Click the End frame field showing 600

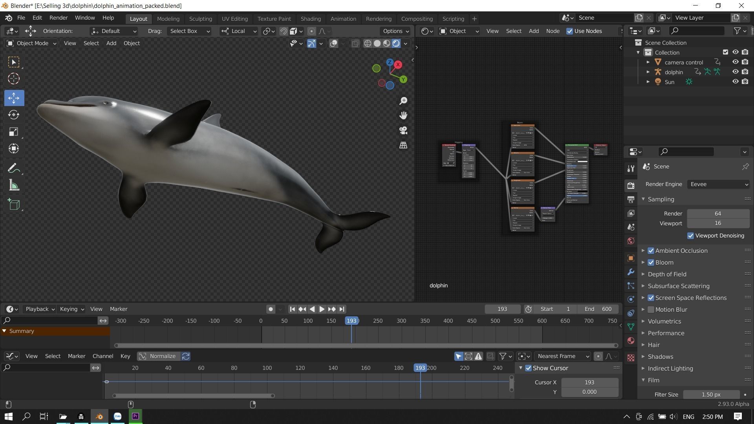[x=598, y=309]
